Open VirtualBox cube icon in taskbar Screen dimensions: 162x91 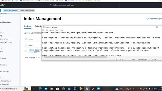[x=75, y=89]
